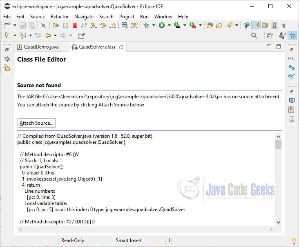Image resolution: width=299 pixels, height=247 pixels.
Task: Open the Next Annotation dropdown arrow
Action: [x=15, y=35]
